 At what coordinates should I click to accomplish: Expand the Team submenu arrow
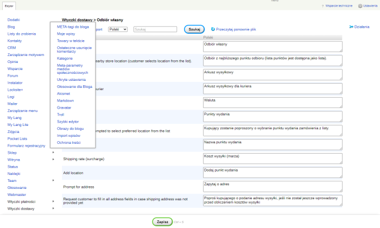click(53, 181)
